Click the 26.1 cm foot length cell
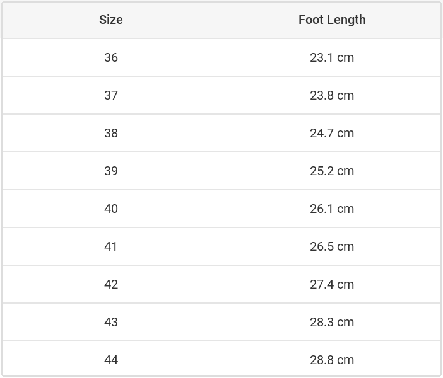 [332, 209]
